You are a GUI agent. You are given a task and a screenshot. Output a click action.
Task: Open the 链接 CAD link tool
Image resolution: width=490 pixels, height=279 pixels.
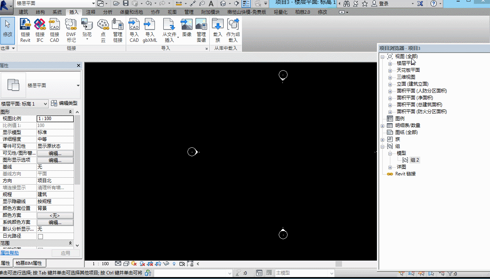coord(54,30)
